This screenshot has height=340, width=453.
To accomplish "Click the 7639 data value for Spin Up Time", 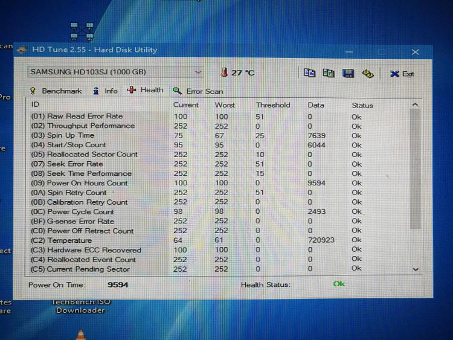I will (x=316, y=136).
